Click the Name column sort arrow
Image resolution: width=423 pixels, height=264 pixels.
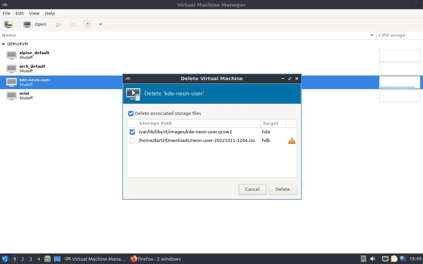372,35
